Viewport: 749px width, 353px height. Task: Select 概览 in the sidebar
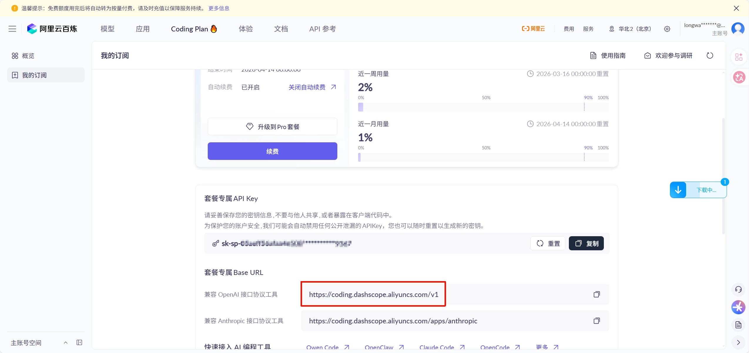[28, 56]
